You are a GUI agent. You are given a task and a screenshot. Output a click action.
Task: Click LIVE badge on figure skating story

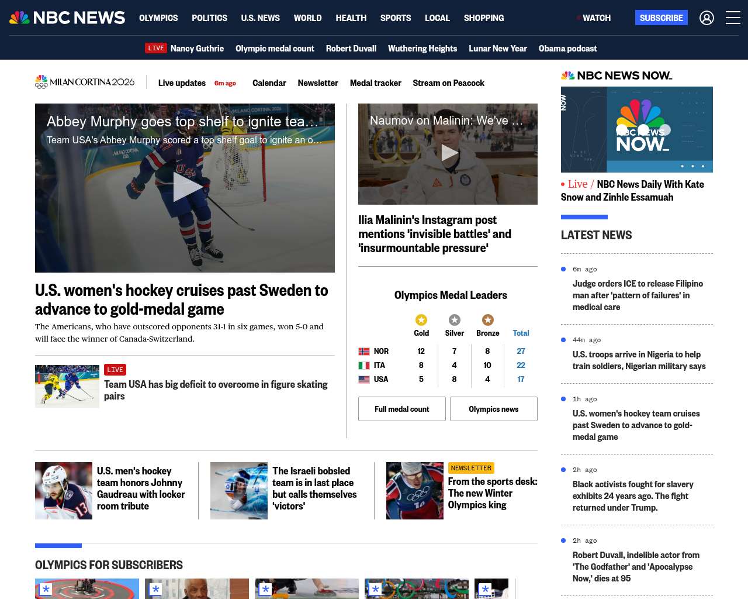click(115, 370)
